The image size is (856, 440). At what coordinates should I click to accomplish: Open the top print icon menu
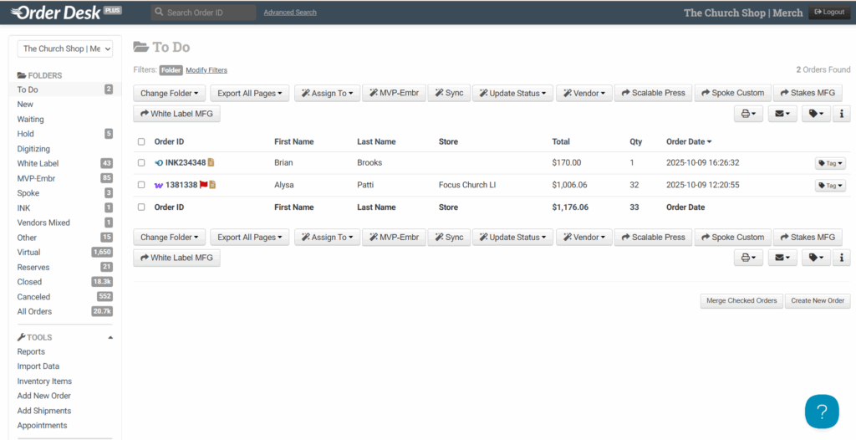pyautogui.click(x=748, y=115)
